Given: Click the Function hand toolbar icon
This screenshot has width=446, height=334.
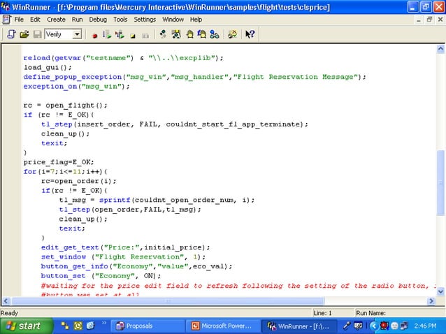Looking at the screenshot, I should pyautogui.click(x=202, y=34).
